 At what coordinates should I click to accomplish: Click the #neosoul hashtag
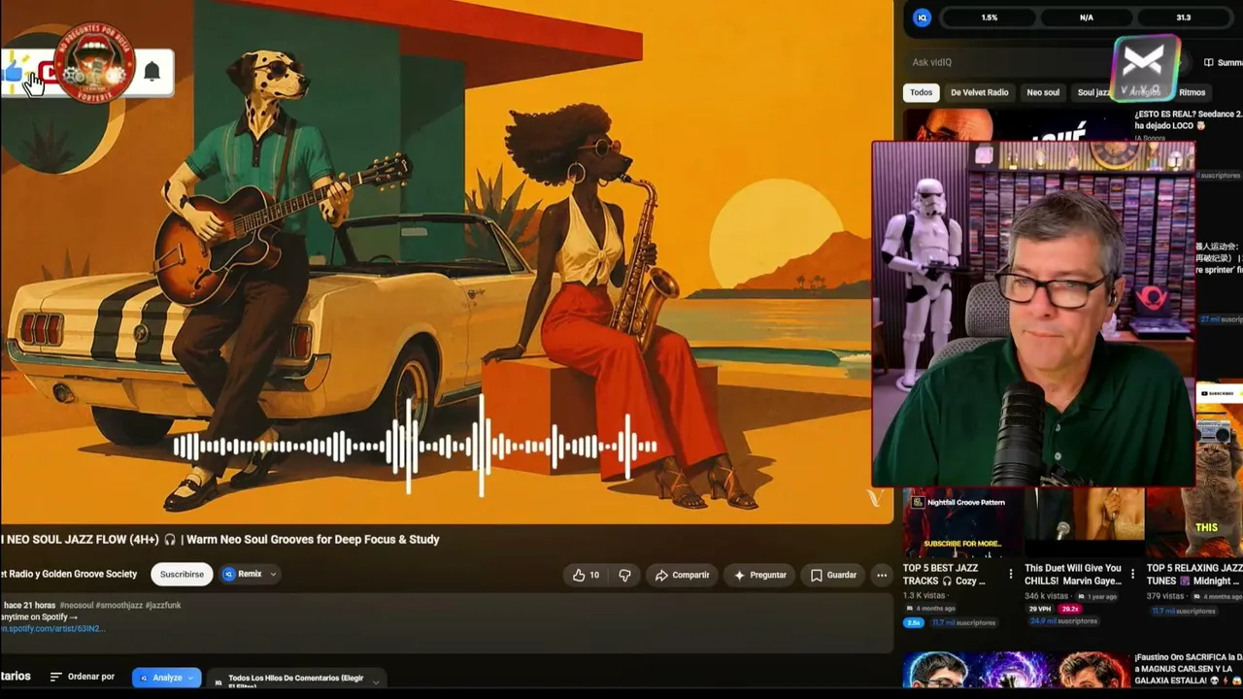click(x=76, y=605)
